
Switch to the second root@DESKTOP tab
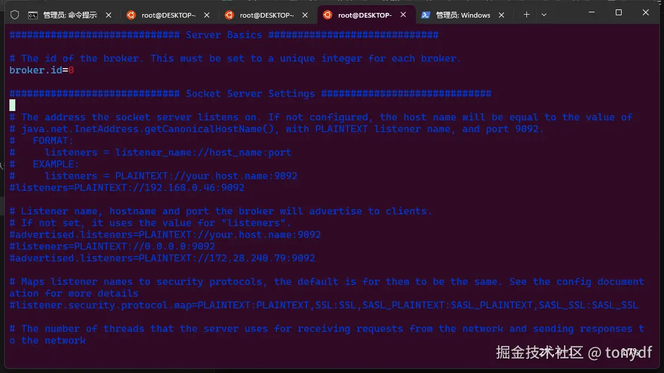tap(266, 15)
